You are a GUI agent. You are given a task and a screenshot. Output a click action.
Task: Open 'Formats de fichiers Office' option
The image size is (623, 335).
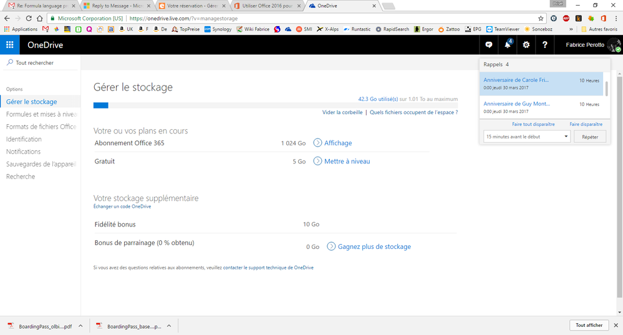(x=41, y=127)
